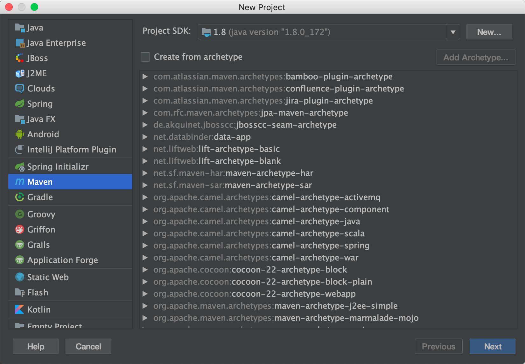Viewport: 525px width, 364px height.
Task: Select maven-archetype-har row
Action: tap(328, 173)
